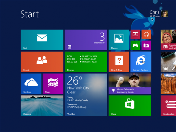Open the Finance tile with stock indexes

(x=86, y=62)
